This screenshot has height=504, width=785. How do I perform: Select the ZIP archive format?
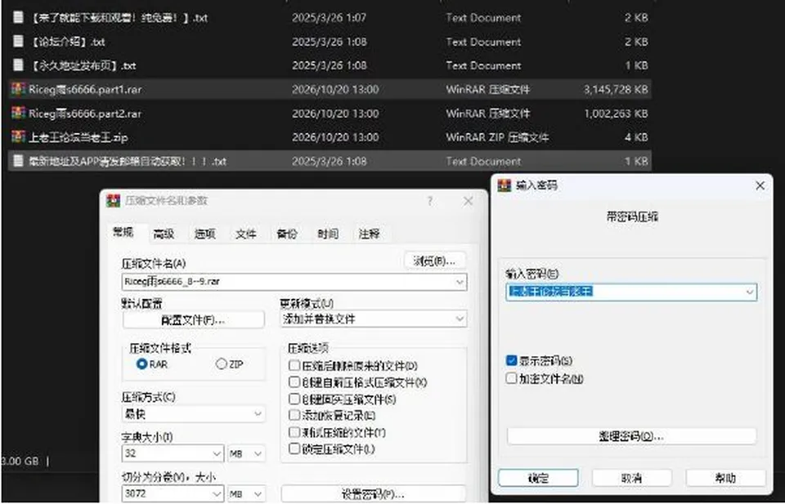point(222,364)
